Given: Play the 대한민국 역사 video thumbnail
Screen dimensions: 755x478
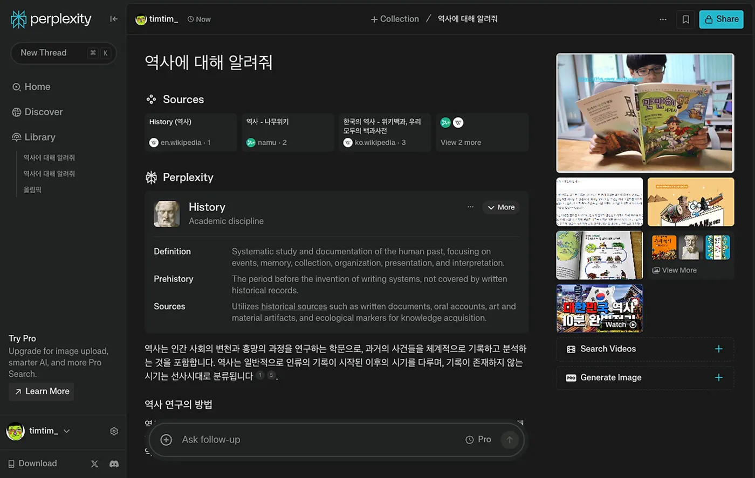Looking at the screenshot, I should tap(599, 308).
